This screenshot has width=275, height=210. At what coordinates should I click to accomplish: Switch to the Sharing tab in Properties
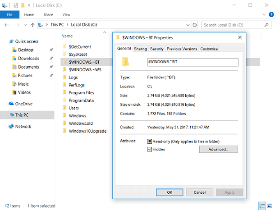click(x=140, y=49)
